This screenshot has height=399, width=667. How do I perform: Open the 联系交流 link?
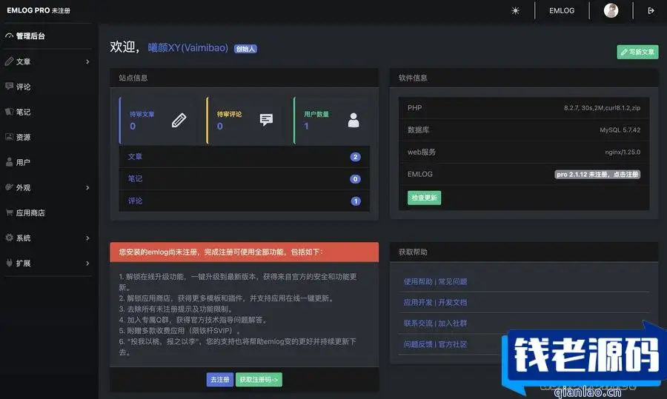tap(418, 323)
